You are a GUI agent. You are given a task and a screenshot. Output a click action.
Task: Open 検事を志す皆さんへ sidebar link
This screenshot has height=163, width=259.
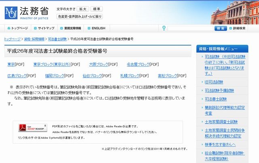[x=220, y=144]
